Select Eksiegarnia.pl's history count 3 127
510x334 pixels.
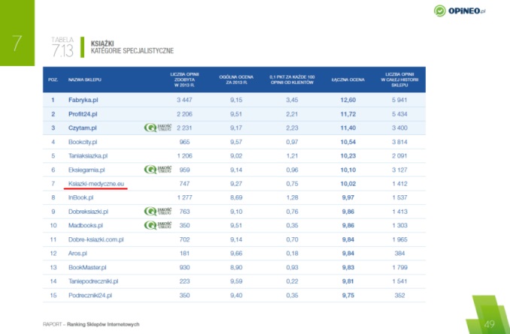click(399, 170)
